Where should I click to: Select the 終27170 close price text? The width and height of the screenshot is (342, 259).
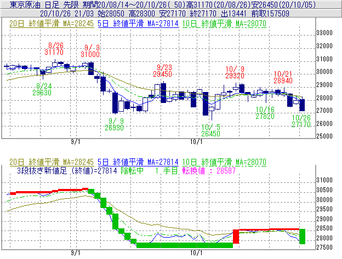click(x=203, y=14)
